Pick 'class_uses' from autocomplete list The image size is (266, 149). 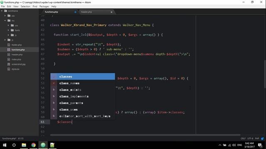83,109
